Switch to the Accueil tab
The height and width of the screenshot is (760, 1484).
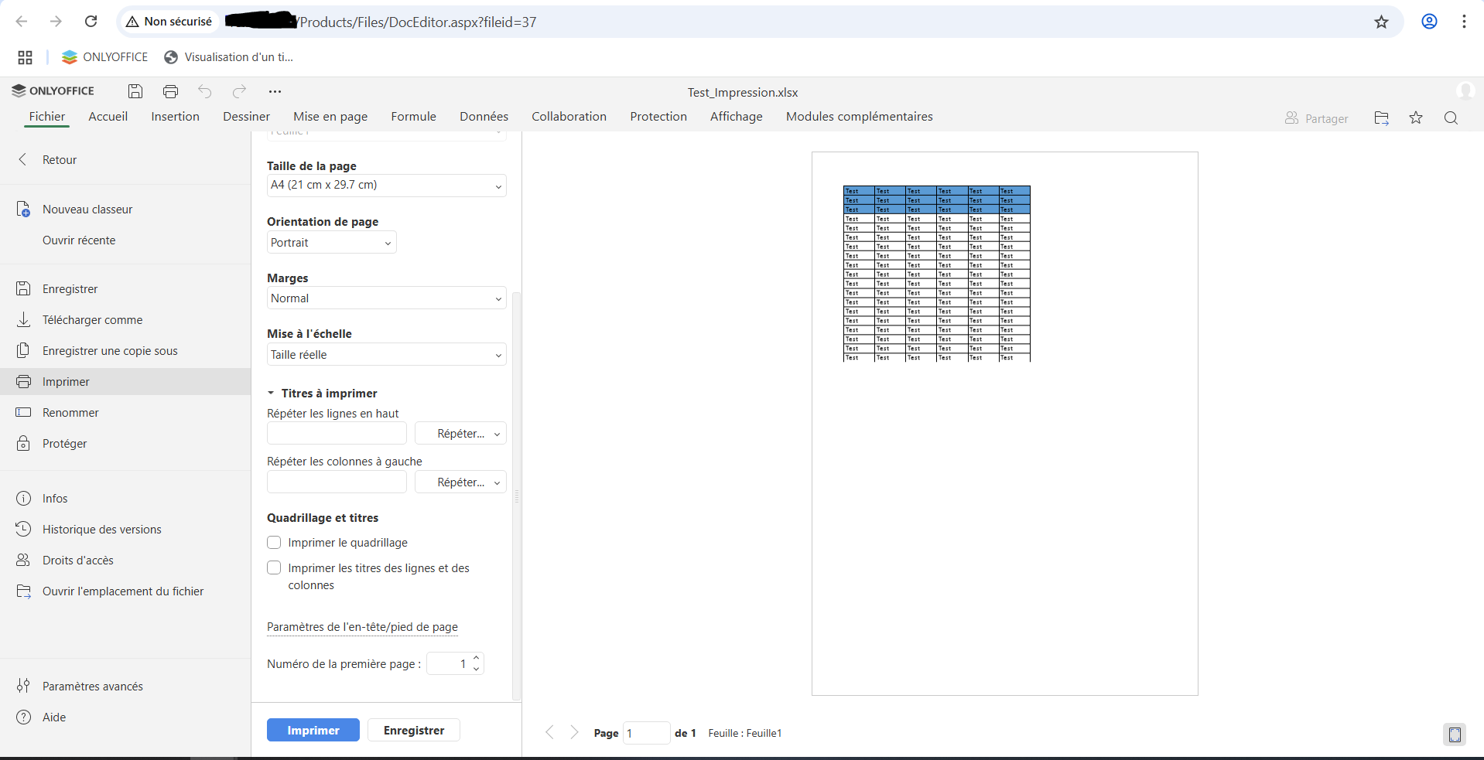tap(108, 117)
